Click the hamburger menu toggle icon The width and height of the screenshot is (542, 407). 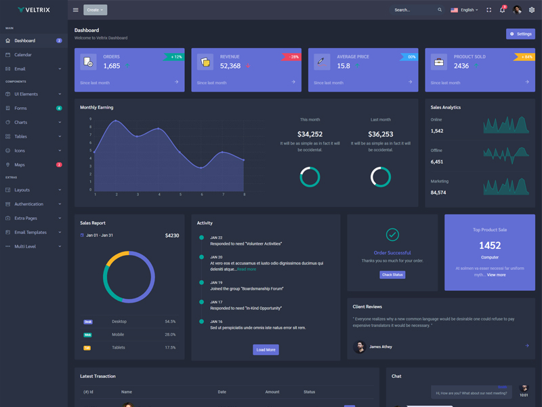tap(76, 10)
